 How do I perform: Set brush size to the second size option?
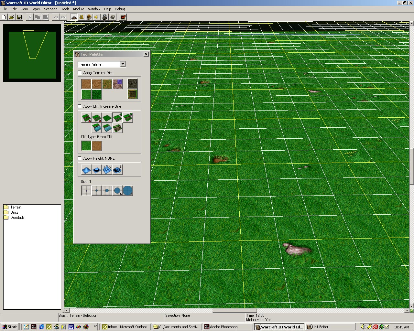[x=97, y=191]
